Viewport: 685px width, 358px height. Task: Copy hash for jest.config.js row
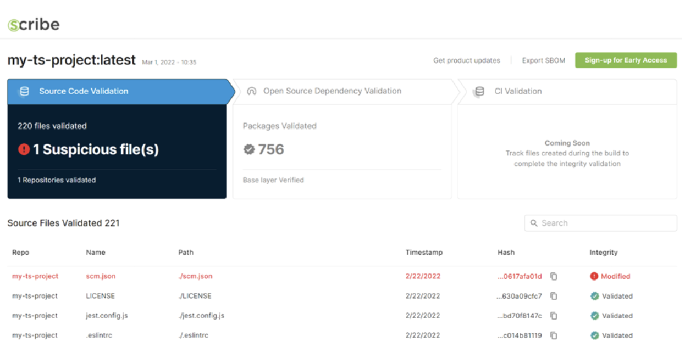(x=554, y=316)
